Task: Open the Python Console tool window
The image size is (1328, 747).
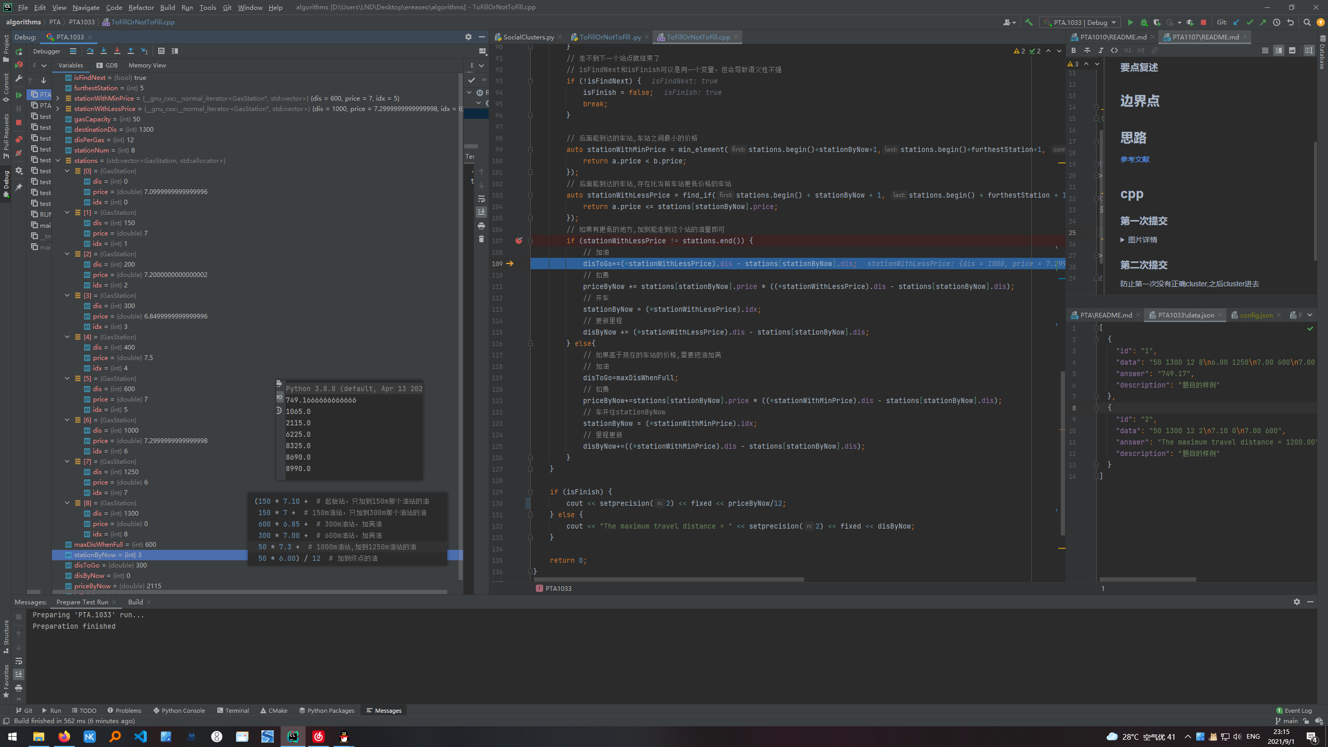Action: 179,711
